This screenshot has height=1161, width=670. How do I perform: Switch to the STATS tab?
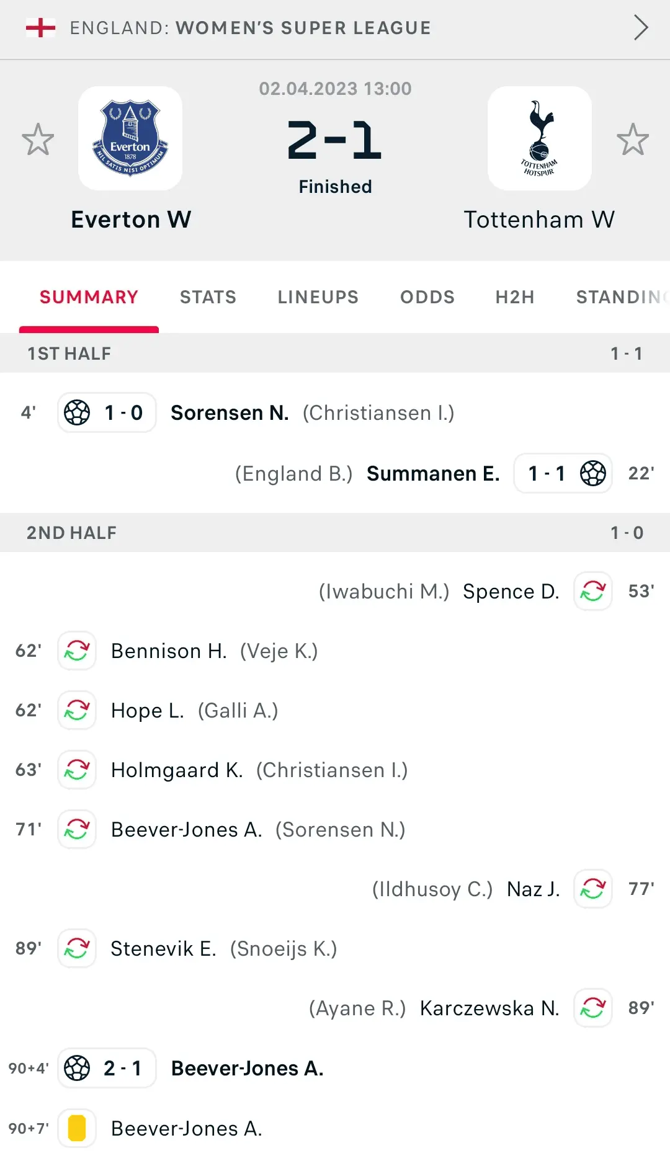coord(208,297)
